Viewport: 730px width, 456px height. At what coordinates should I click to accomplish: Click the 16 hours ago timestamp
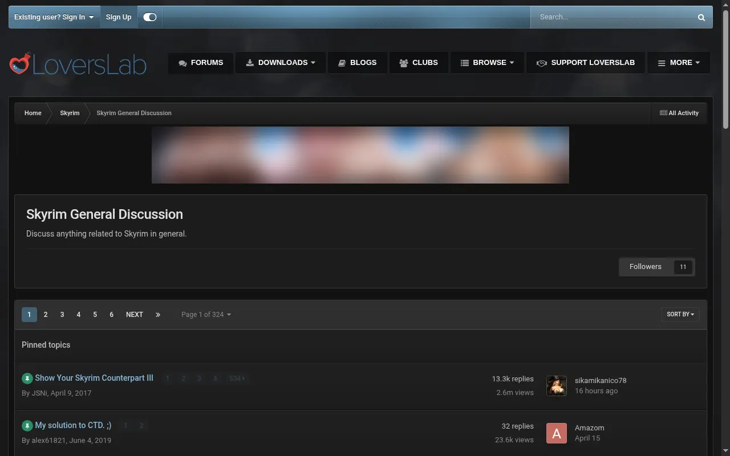tap(596, 391)
